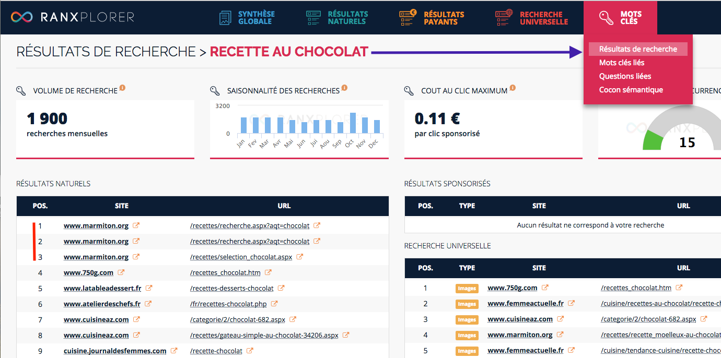Open external icon beside www.marmiton.org in universal search

(x=560, y=335)
